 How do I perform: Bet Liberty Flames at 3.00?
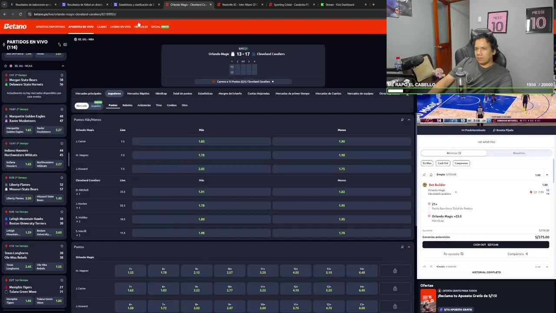pos(19,198)
